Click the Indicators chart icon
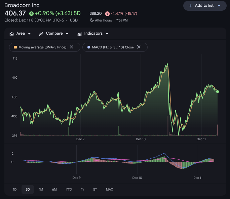The image size is (230, 199). click(x=79, y=34)
